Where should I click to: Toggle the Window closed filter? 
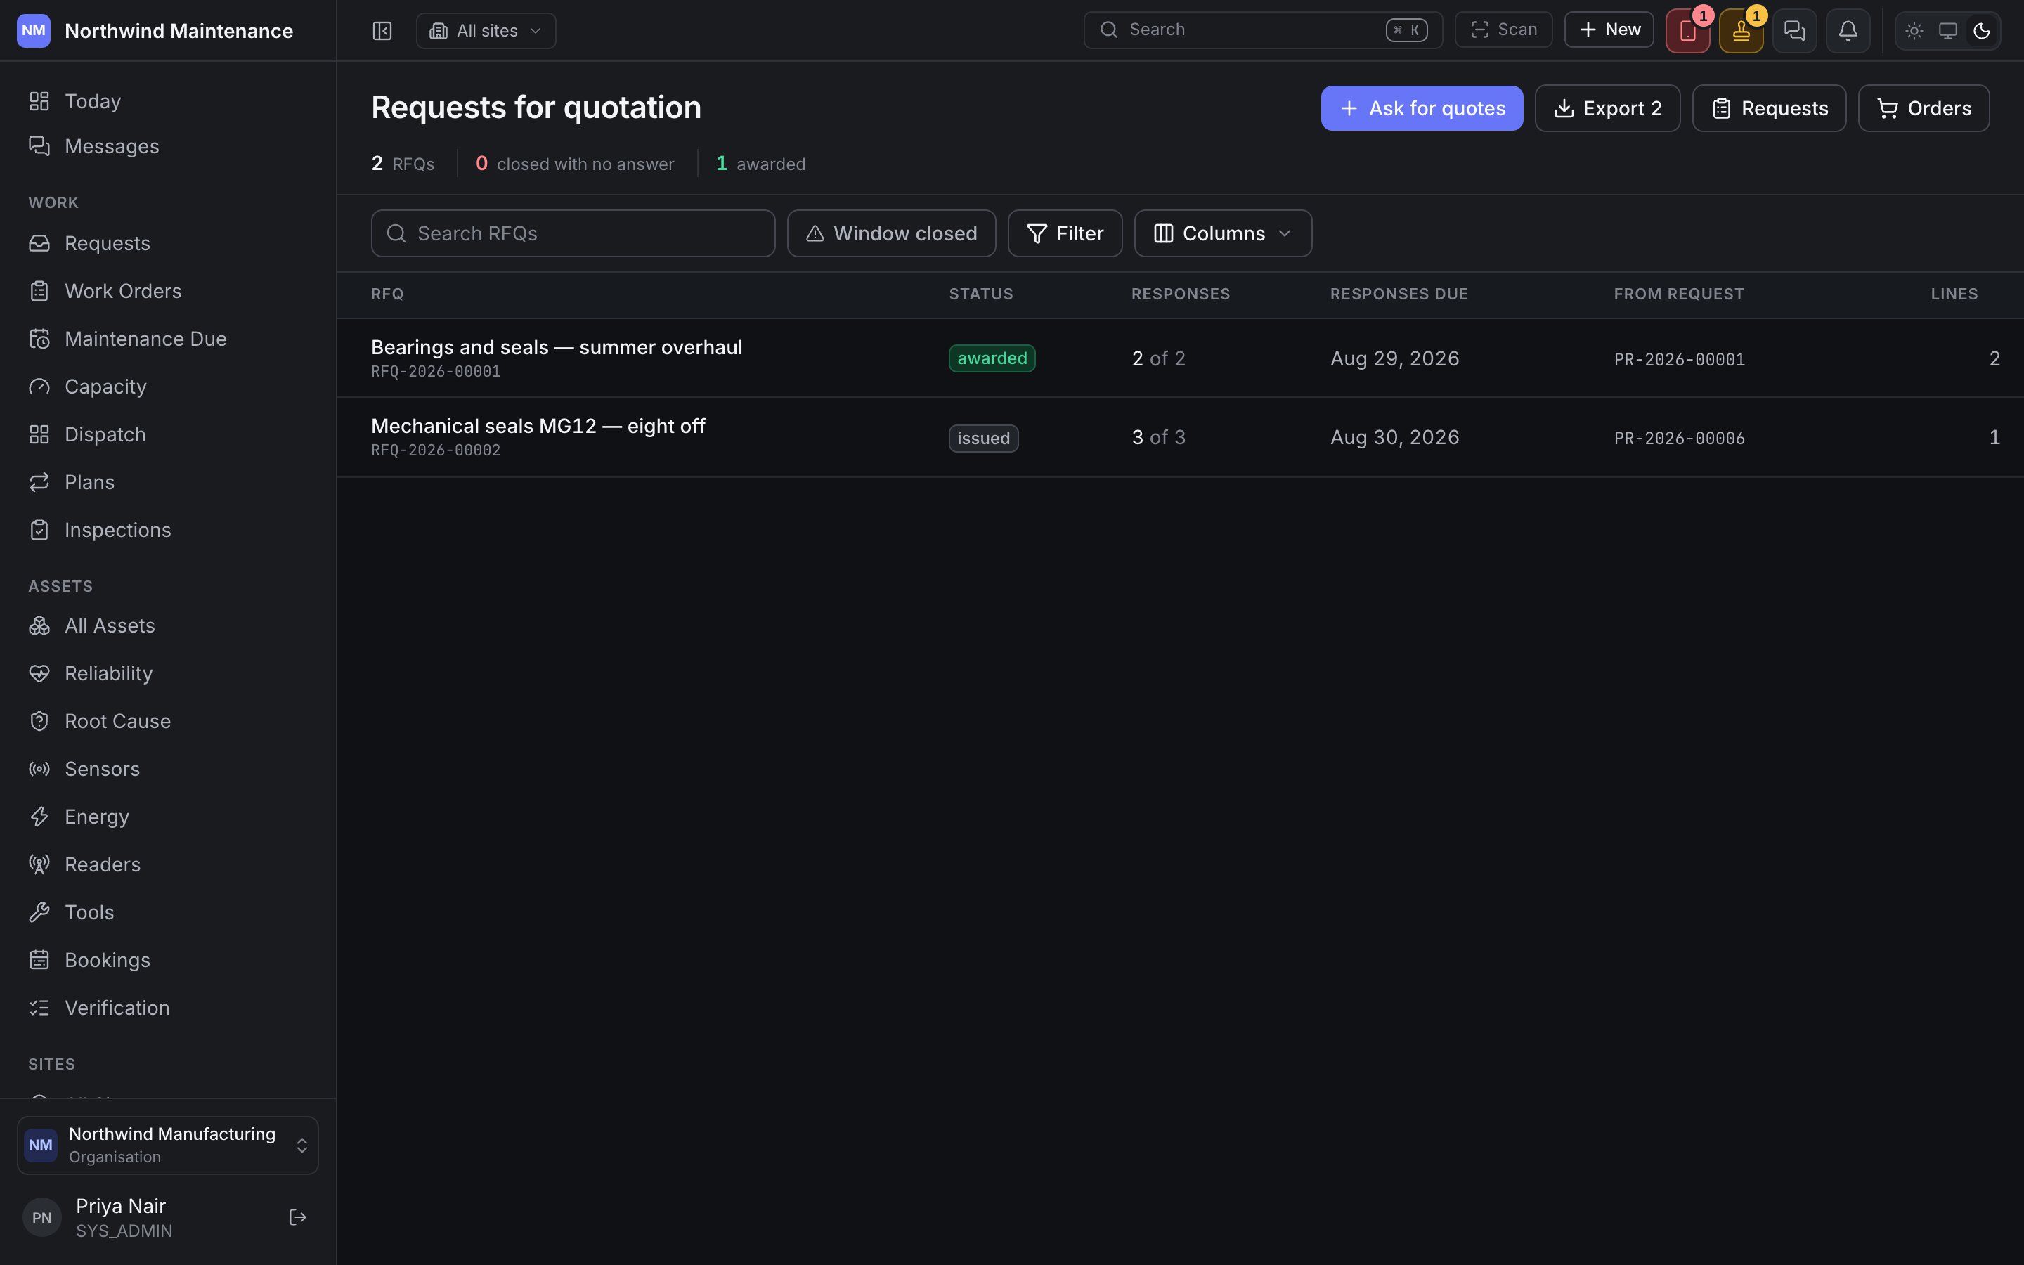[892, 233]
